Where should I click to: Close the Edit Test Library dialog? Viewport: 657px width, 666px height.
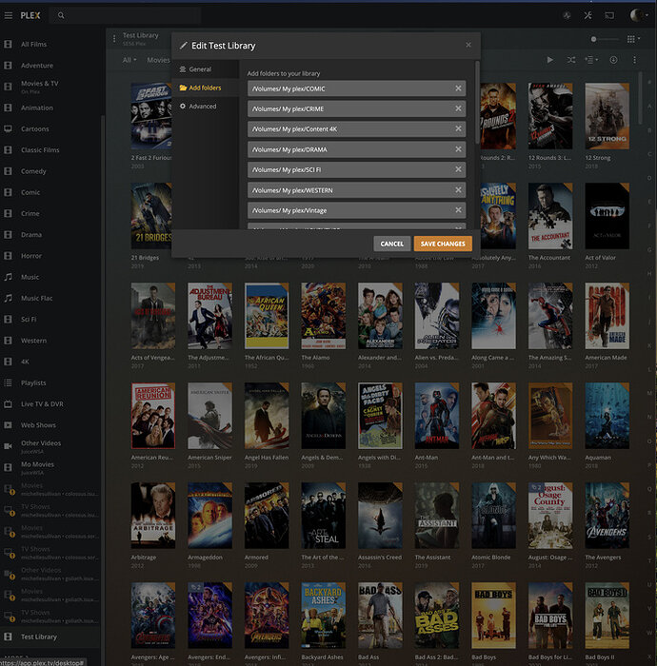[x=468, y=45]
